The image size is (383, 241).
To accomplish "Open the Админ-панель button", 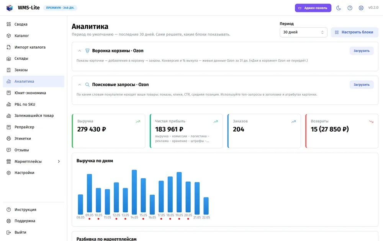I will [313, 8].
